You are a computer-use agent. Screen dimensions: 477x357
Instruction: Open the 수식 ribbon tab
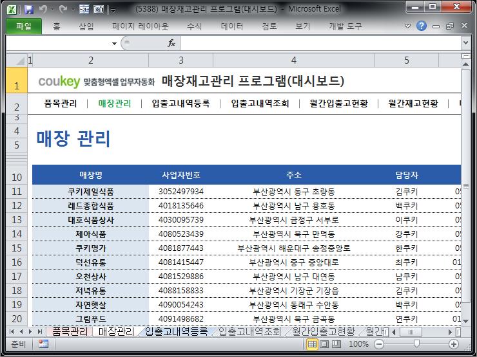pyautogui.click(x=195, y=26)
